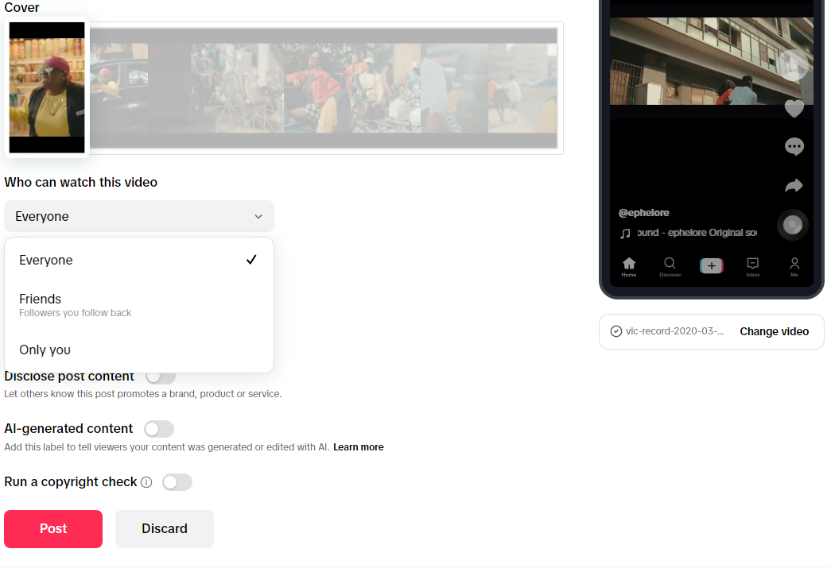Click the profile avatar circle in preview

click(794, 65)
